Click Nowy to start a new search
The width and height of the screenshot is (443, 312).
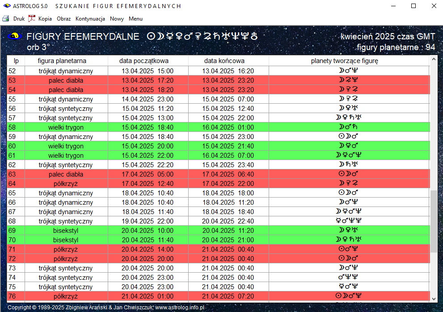coord(117,19)
